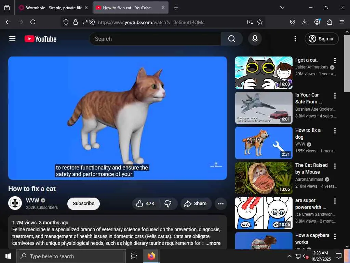Open WVW channel name link
This screenshot has height=263, width=350.
click(32, 200)
